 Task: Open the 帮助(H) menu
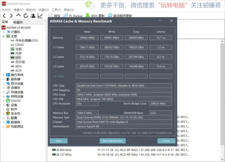[x=69, y=10]
